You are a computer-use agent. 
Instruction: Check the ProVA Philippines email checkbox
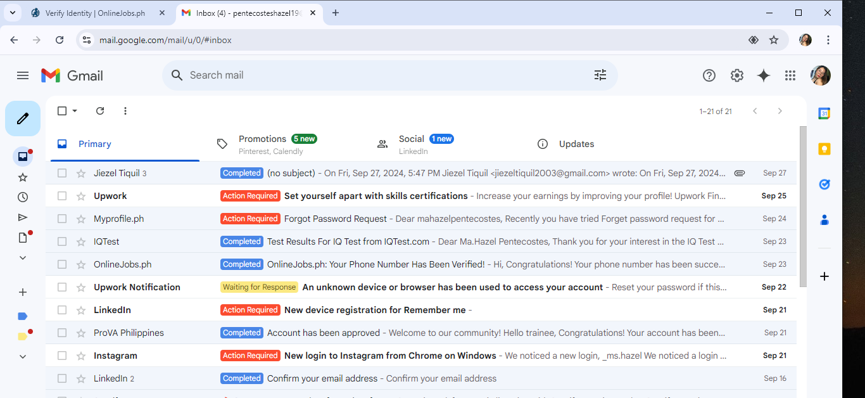(62, 333)
